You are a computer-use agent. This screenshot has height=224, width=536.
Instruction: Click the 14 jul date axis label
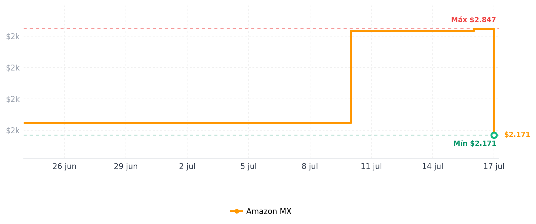[433, 166]
